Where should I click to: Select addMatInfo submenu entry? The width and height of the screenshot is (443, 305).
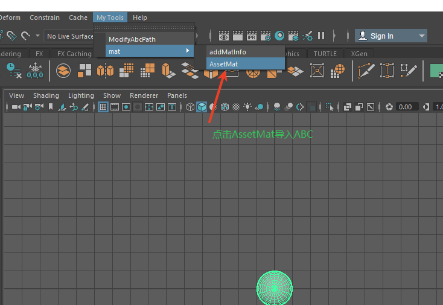[x=228, y=52]
